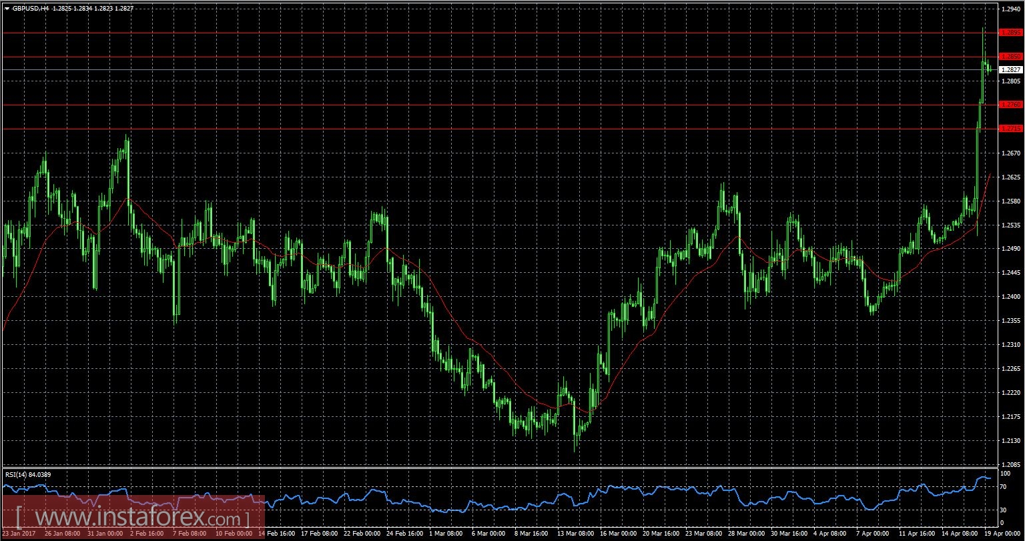Click the 1.2625 price axis label
This screenshot has width=1025, height=541.
pos(1011,177)
